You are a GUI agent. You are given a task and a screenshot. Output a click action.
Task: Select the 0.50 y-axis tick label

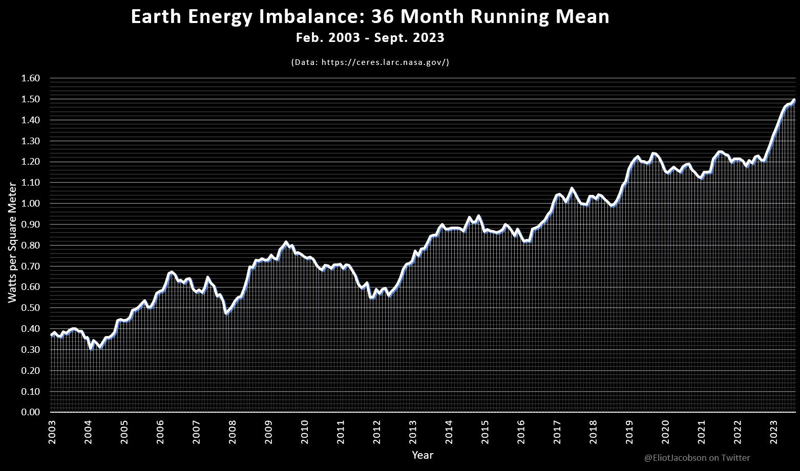coord(30,308)
